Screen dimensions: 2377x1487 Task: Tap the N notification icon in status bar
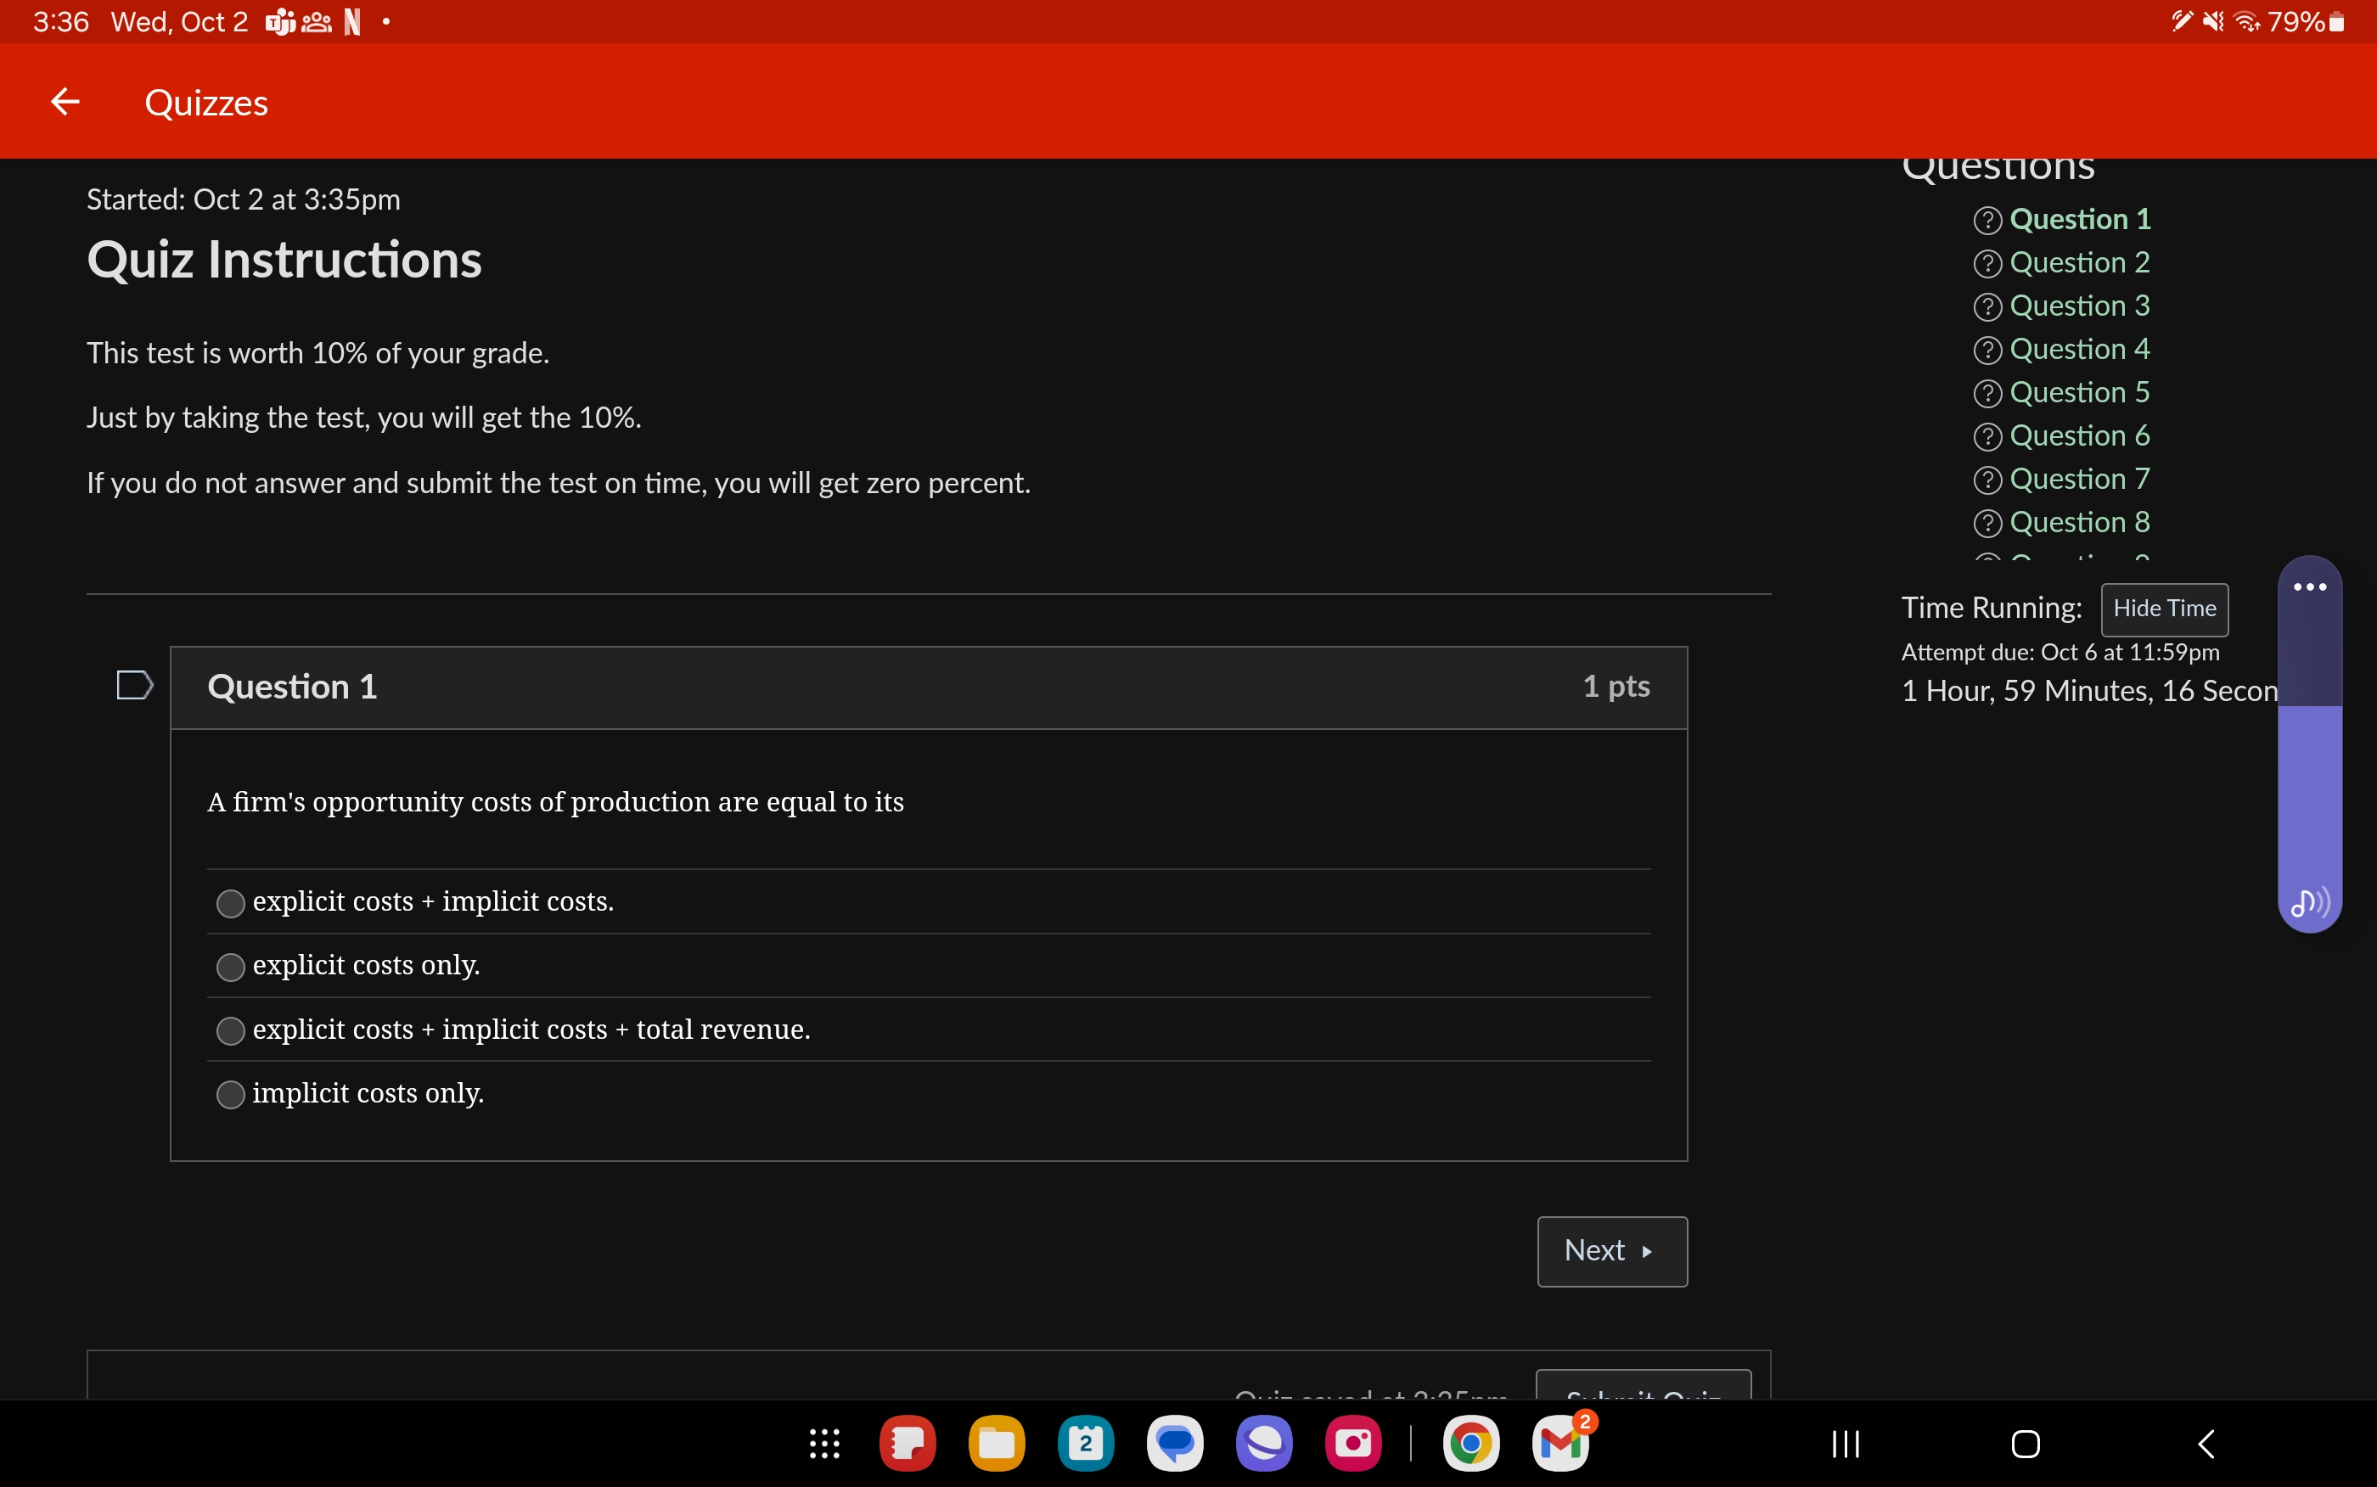point(352,21)
